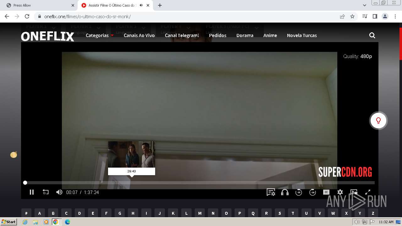Expand the tab search chevron
Screen dimensions: 402x226
[365, 5]
